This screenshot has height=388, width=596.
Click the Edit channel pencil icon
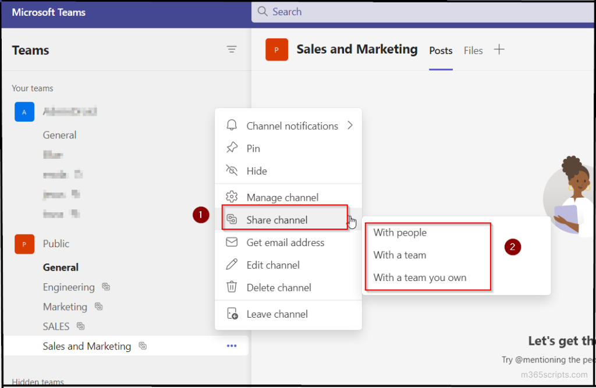click(x=232, y=265)
